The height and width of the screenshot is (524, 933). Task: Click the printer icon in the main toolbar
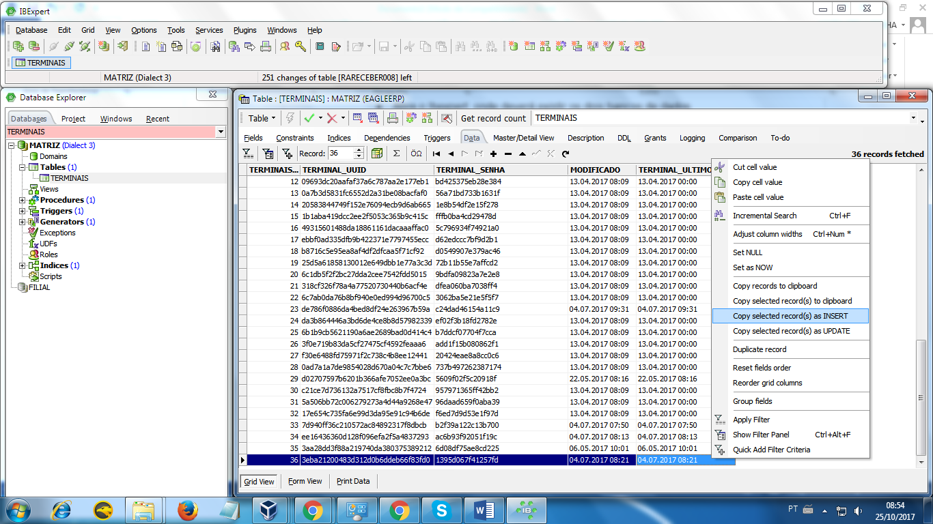point(266,46)
